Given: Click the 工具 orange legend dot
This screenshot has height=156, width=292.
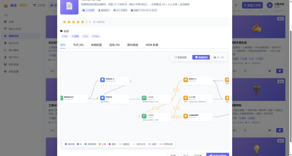Looking at the screenshot, I should click(100, 144).
